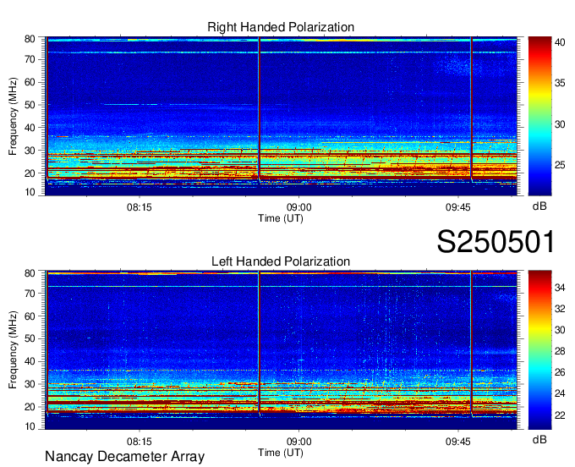Click the Left Handed Polarization spectrogram image
The image size is (575, 467).
coord(281,350)
